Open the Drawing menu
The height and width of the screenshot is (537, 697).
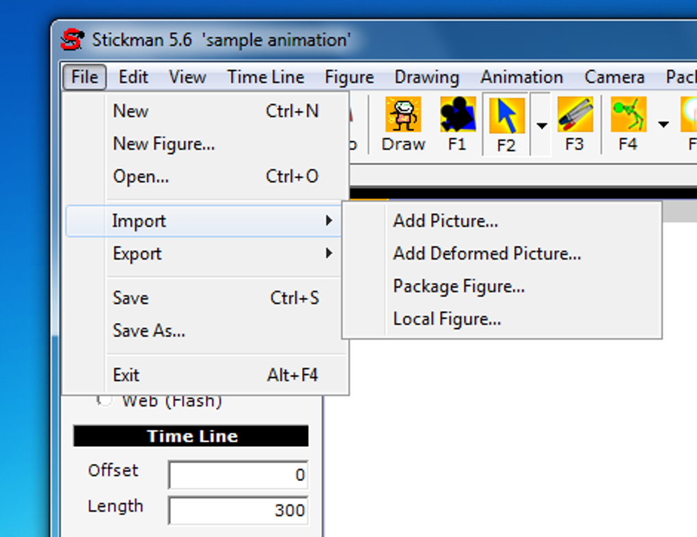(426, 77)
